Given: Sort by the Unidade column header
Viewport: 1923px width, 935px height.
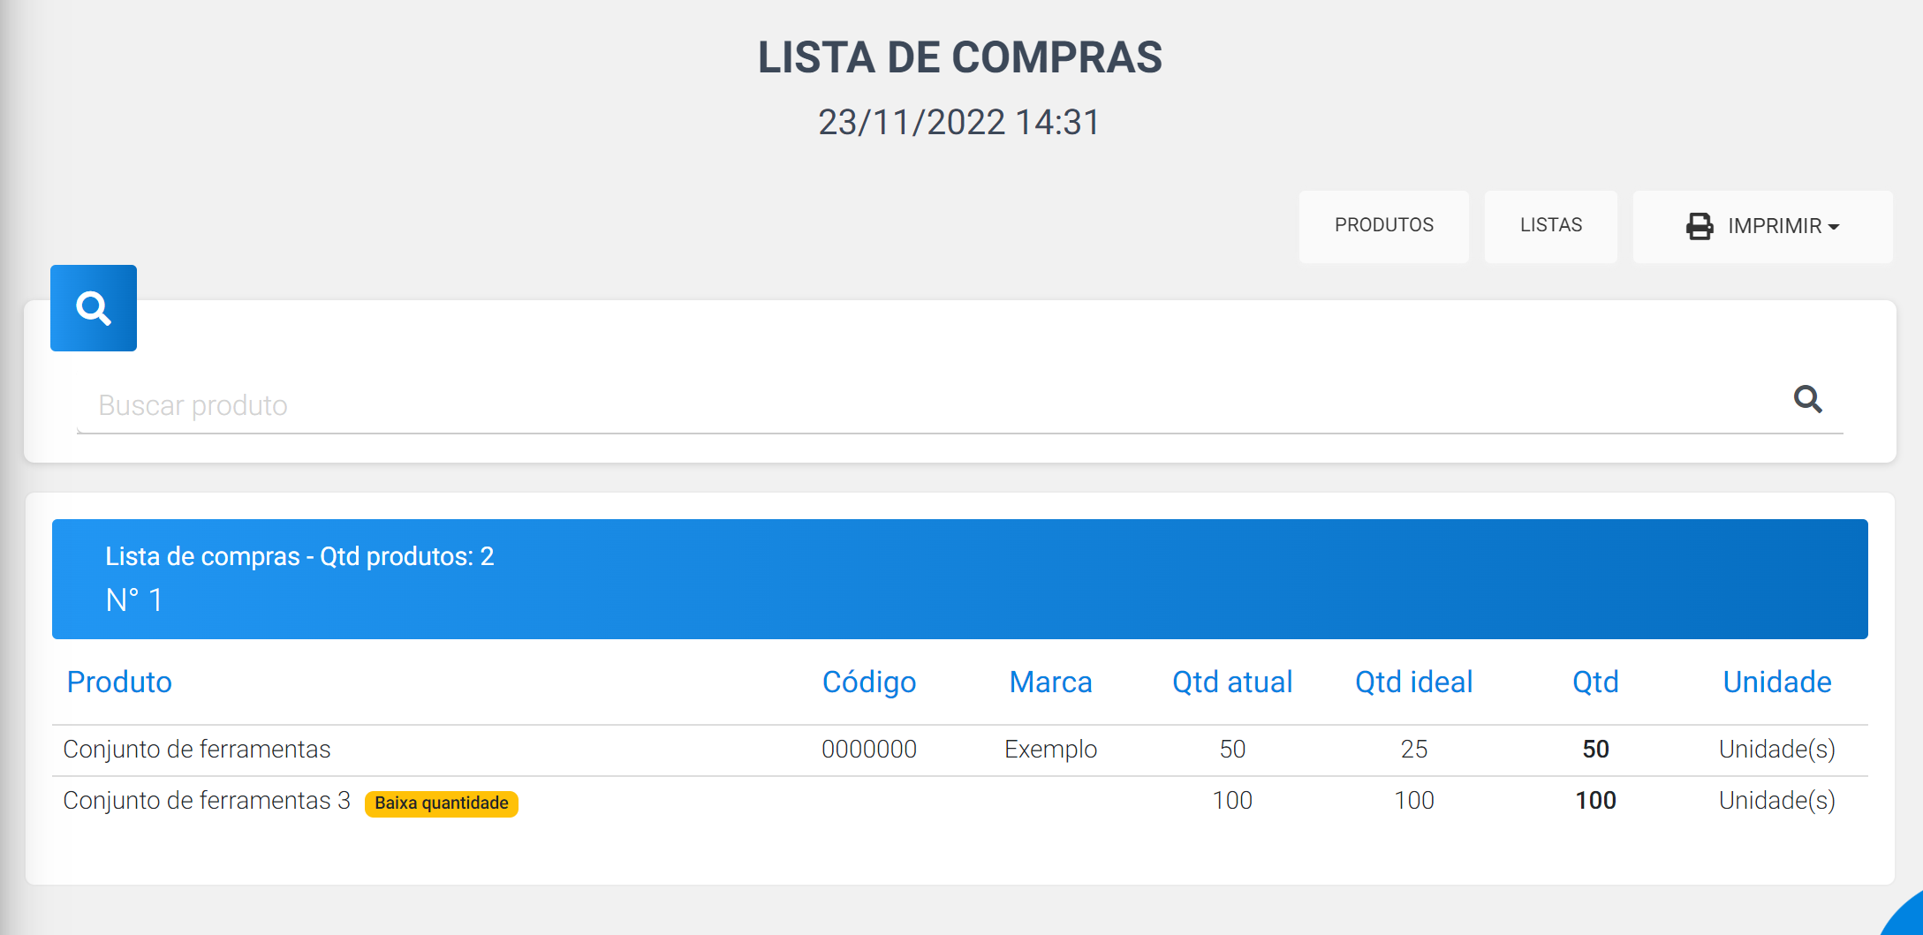Looking at the screenshot, I should click(x=1777, y=682).
